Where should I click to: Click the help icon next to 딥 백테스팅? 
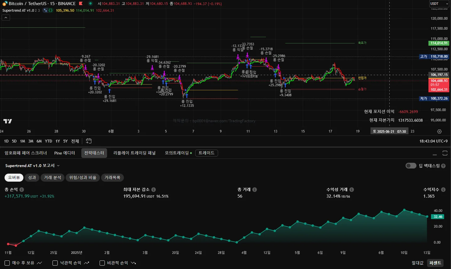point(443,166)
